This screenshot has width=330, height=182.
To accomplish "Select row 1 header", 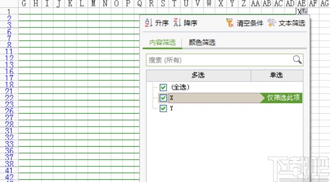I will coord(9,11).
